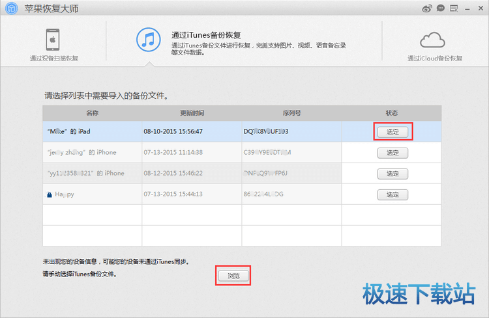Viewport: 489px width, 318px height.
Task: Sort by the 更新时间 column header
Action: pyautogui.click(x=192, y=113)
